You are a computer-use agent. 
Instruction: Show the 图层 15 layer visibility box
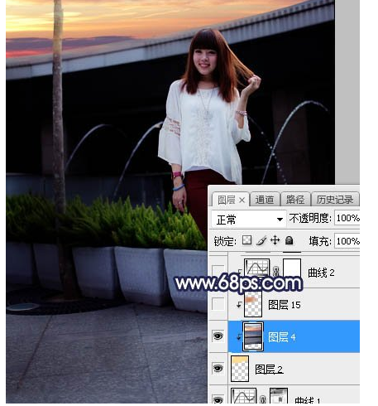[x=218, y=303]
